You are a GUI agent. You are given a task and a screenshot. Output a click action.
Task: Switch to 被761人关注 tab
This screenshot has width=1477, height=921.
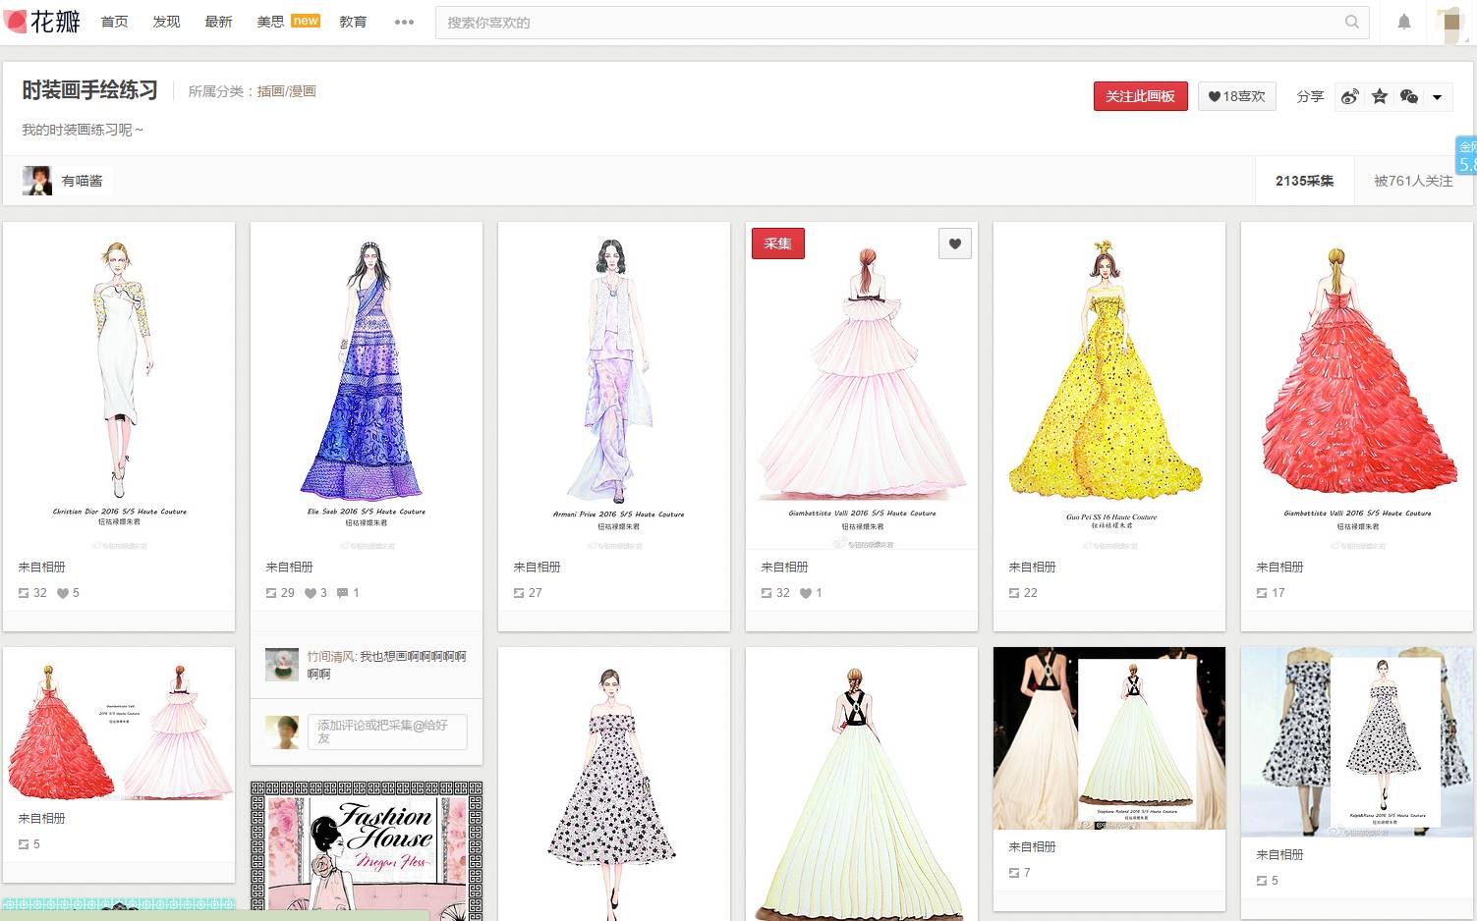point(1413,181)
